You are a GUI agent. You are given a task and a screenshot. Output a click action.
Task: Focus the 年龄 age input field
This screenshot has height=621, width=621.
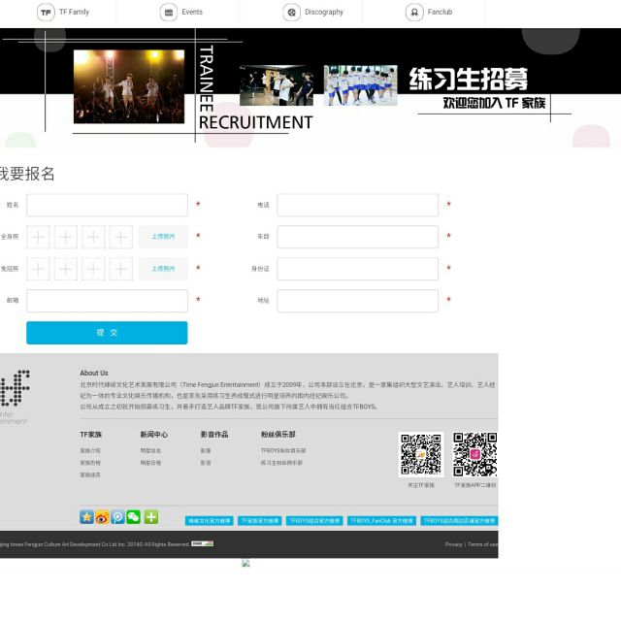(358, 237)
